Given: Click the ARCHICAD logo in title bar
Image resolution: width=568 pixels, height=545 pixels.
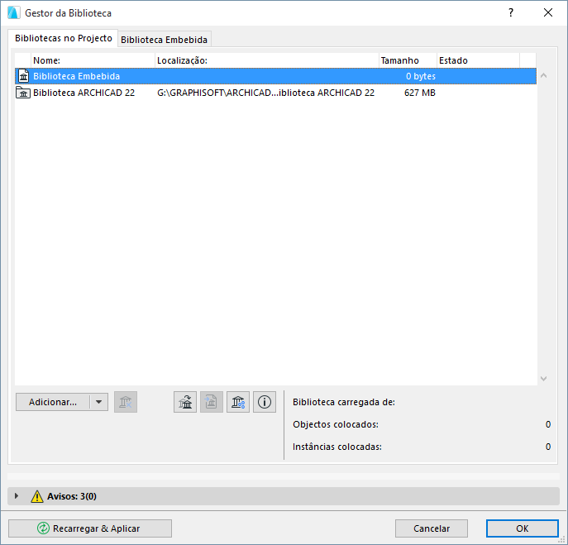Looking at the screenshot, I should pos(14,13).
